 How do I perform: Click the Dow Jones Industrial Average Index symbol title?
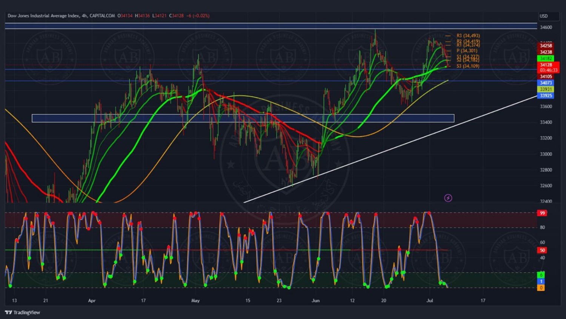[44, 16]
